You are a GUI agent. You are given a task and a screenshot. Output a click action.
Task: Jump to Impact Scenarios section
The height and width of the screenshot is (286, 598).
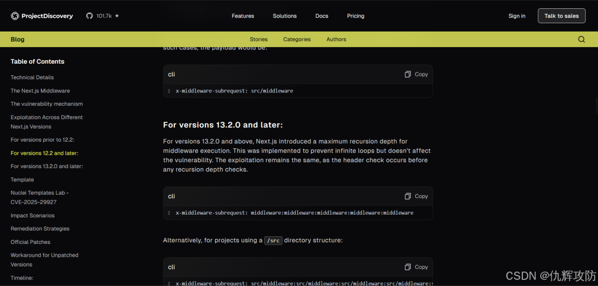click(x=33, y=216)
